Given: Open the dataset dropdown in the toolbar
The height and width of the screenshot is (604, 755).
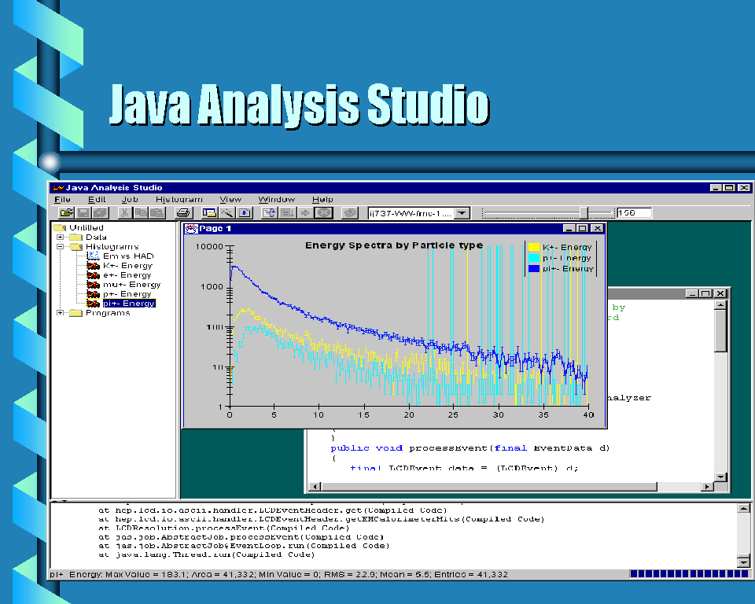Looking at the screenshot, I should click(x=462, y=212).
